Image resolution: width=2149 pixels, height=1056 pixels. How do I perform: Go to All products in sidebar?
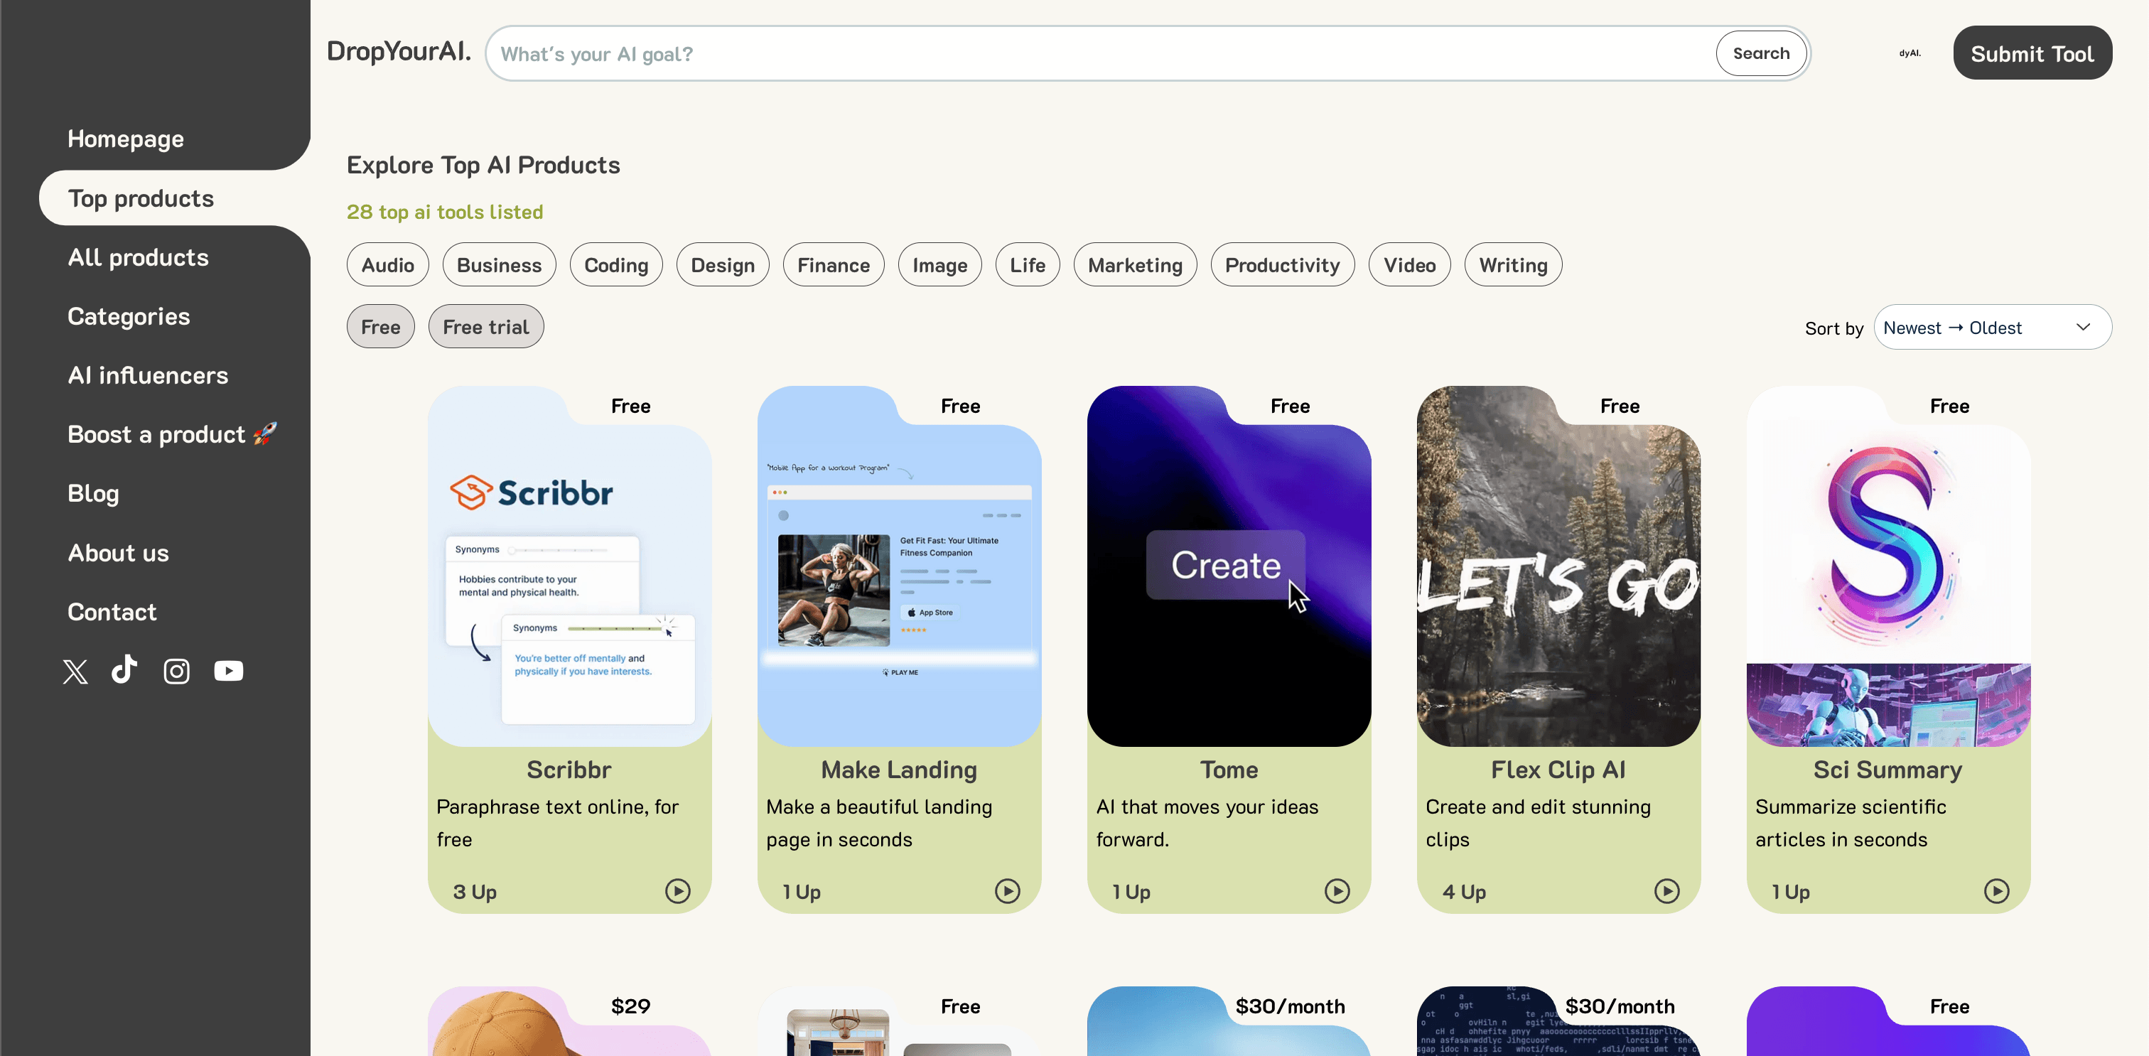(x=139, y=258)
